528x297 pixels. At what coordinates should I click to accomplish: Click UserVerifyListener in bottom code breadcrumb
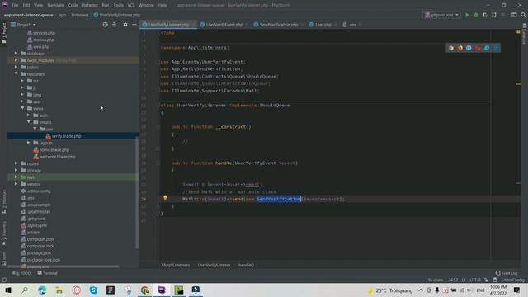[214, 265]
